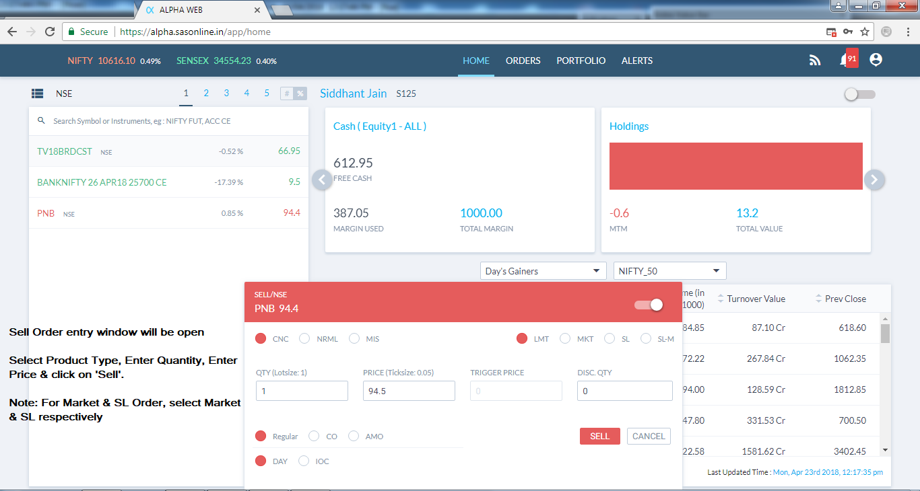The width and height of the screenshot is (920, 491).
Task: Select SL-M order type
Action: pyautogui.click(x=646, y=338)
